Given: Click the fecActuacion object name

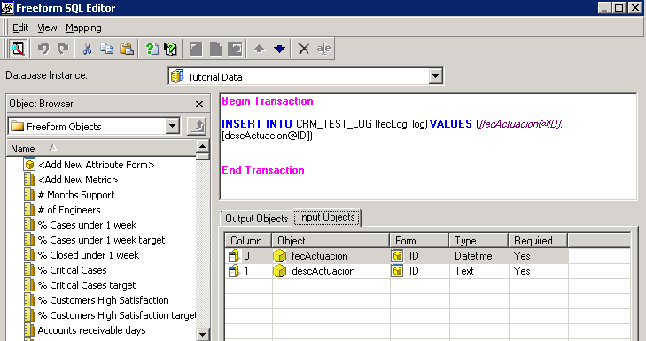Looking at the screenshot, I should 320,256.
